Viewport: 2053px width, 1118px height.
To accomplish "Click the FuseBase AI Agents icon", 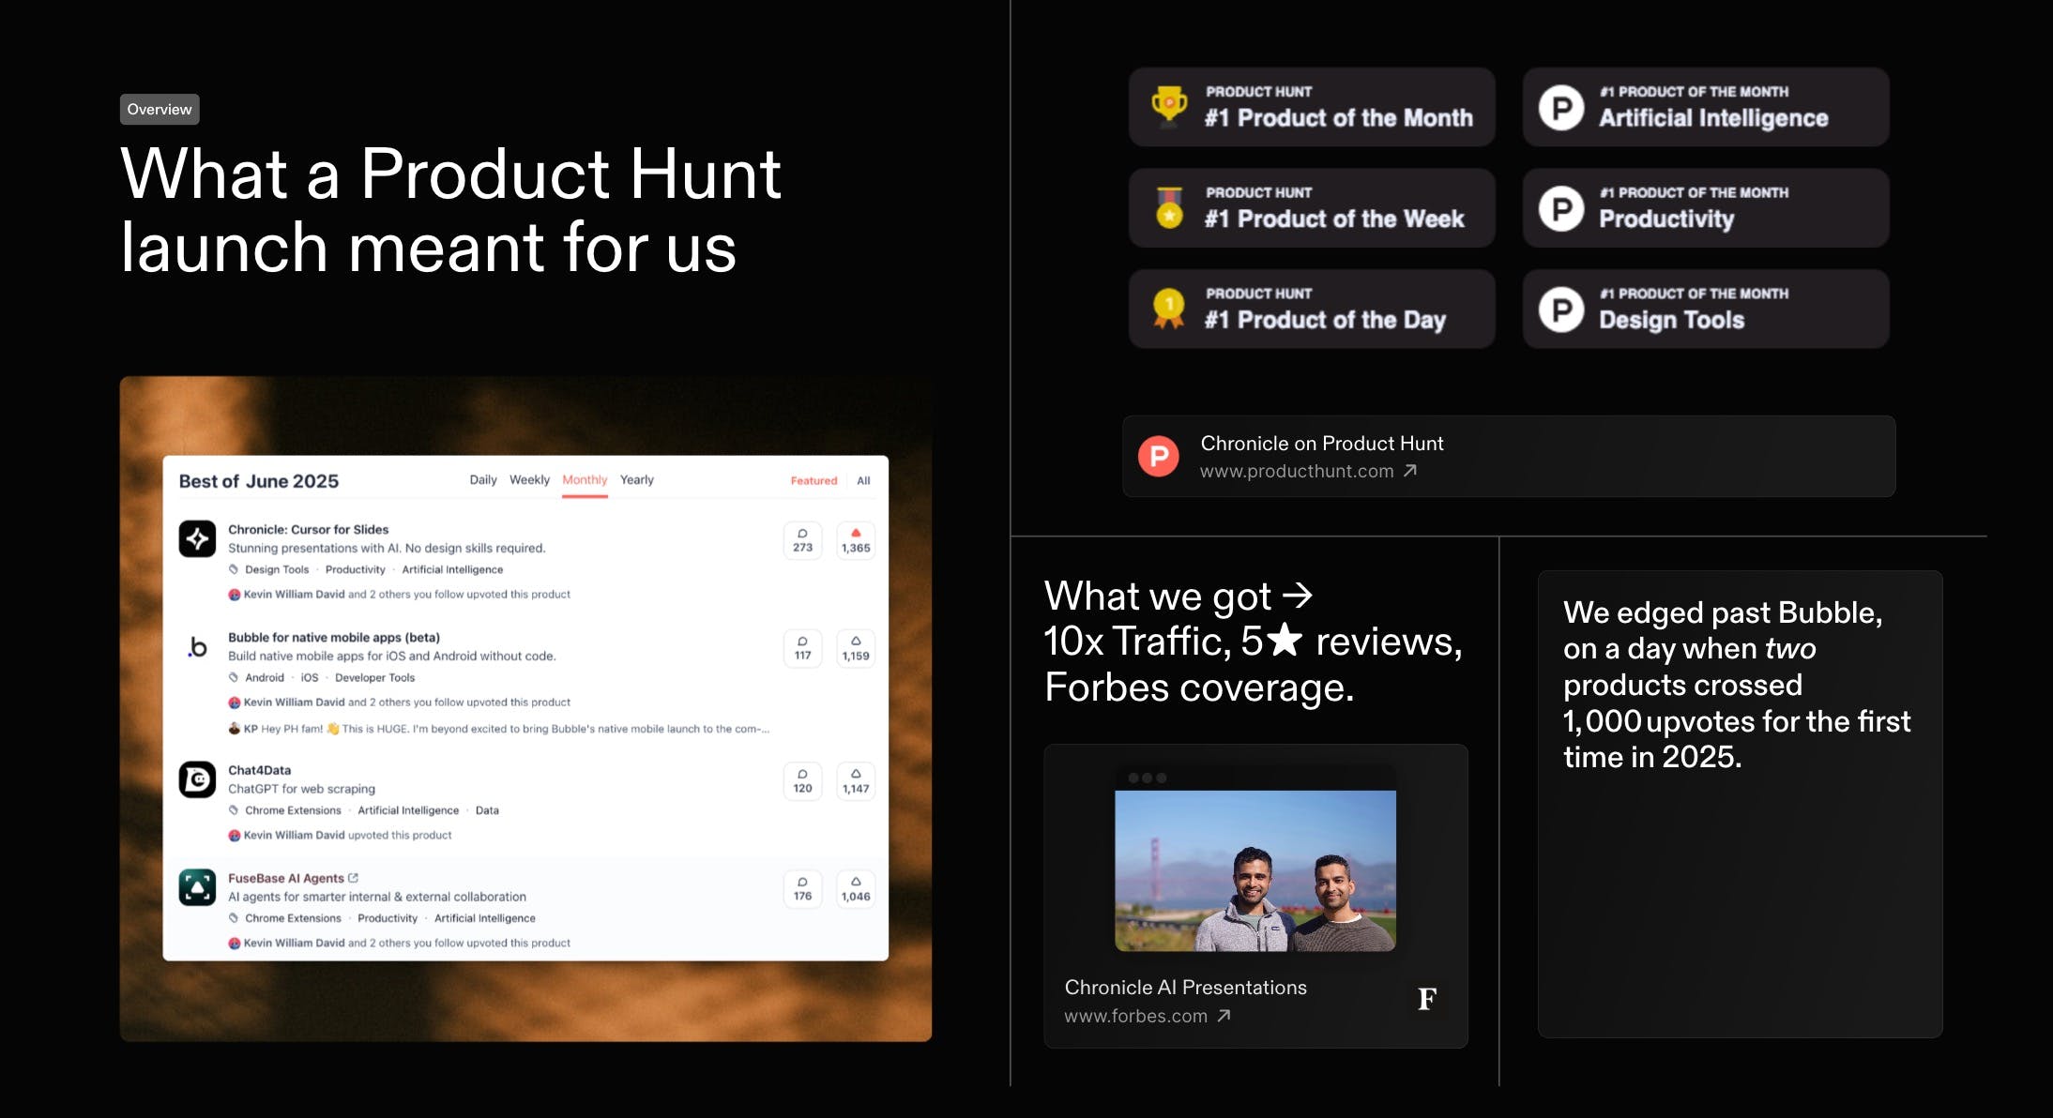I will [197, 887].
